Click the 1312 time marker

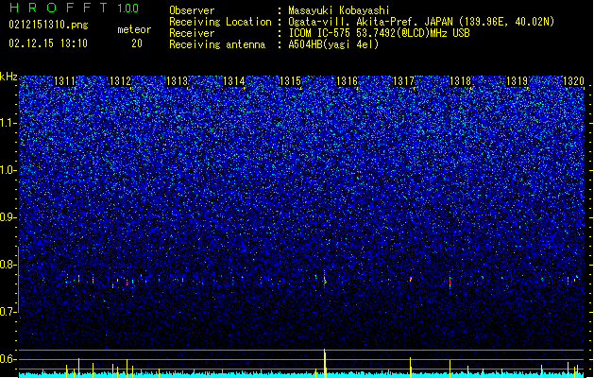pos(120,81)
